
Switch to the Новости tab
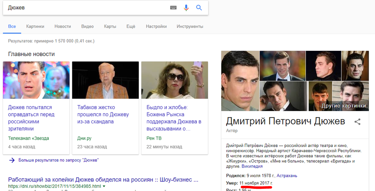(63, 27)
